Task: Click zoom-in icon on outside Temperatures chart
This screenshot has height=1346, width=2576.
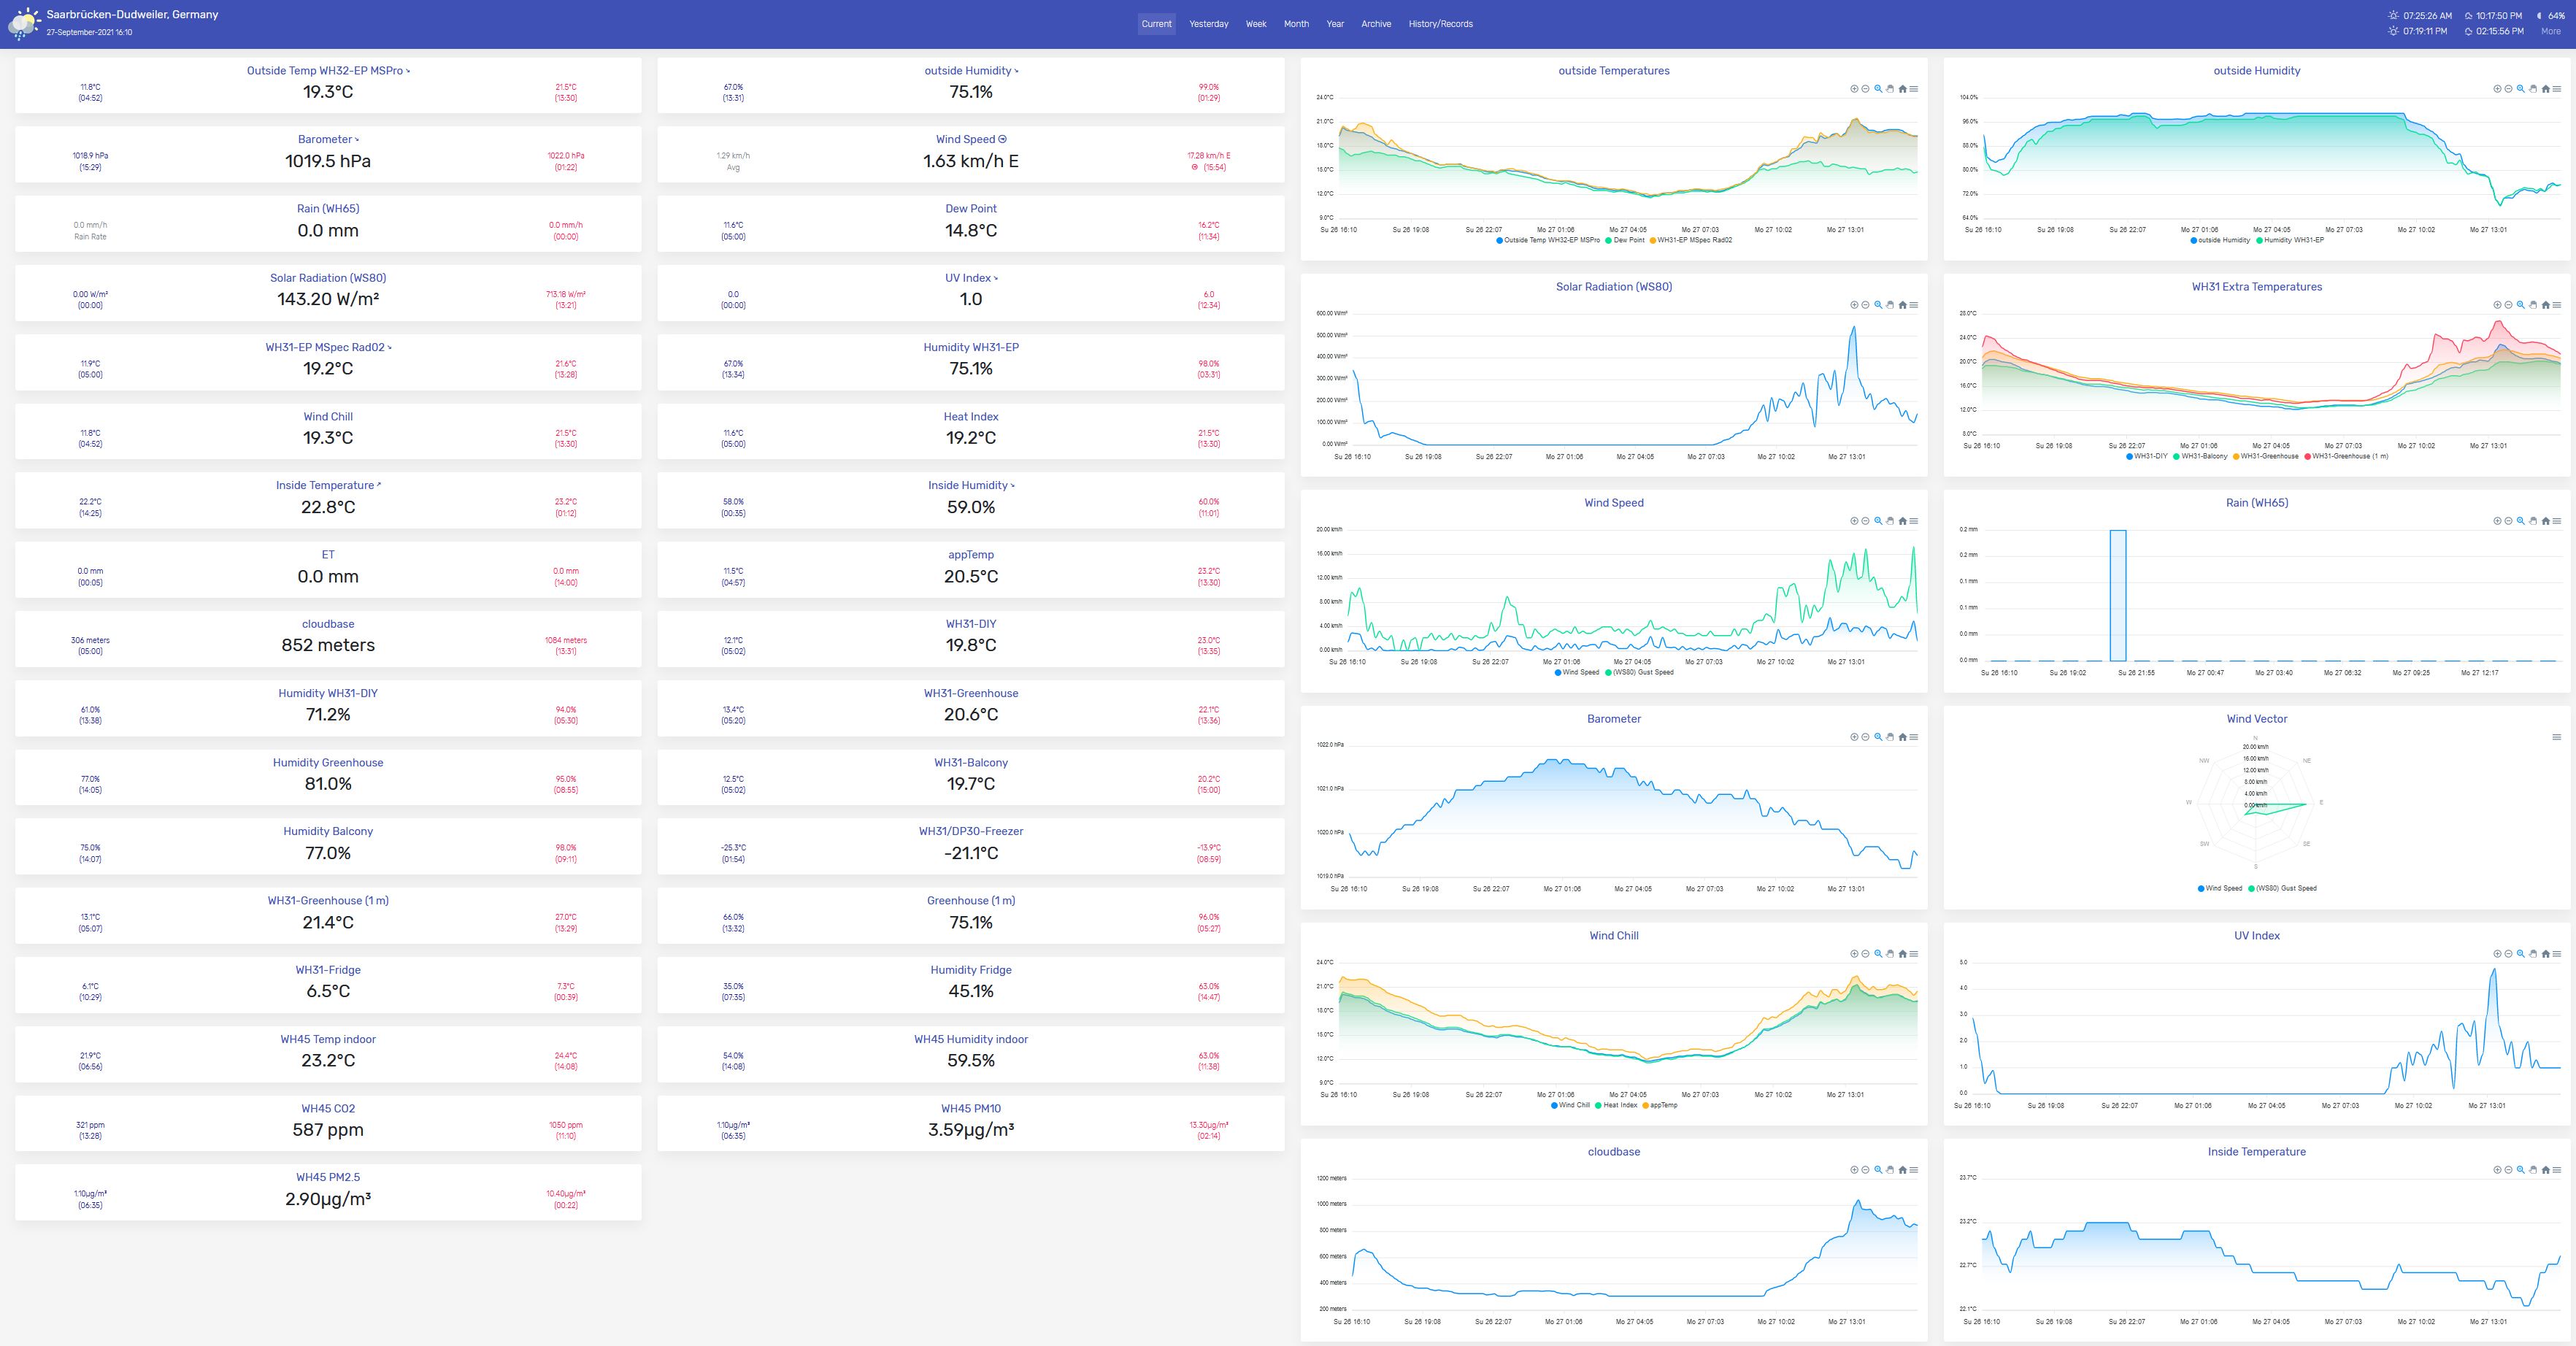Action: 1854,89
